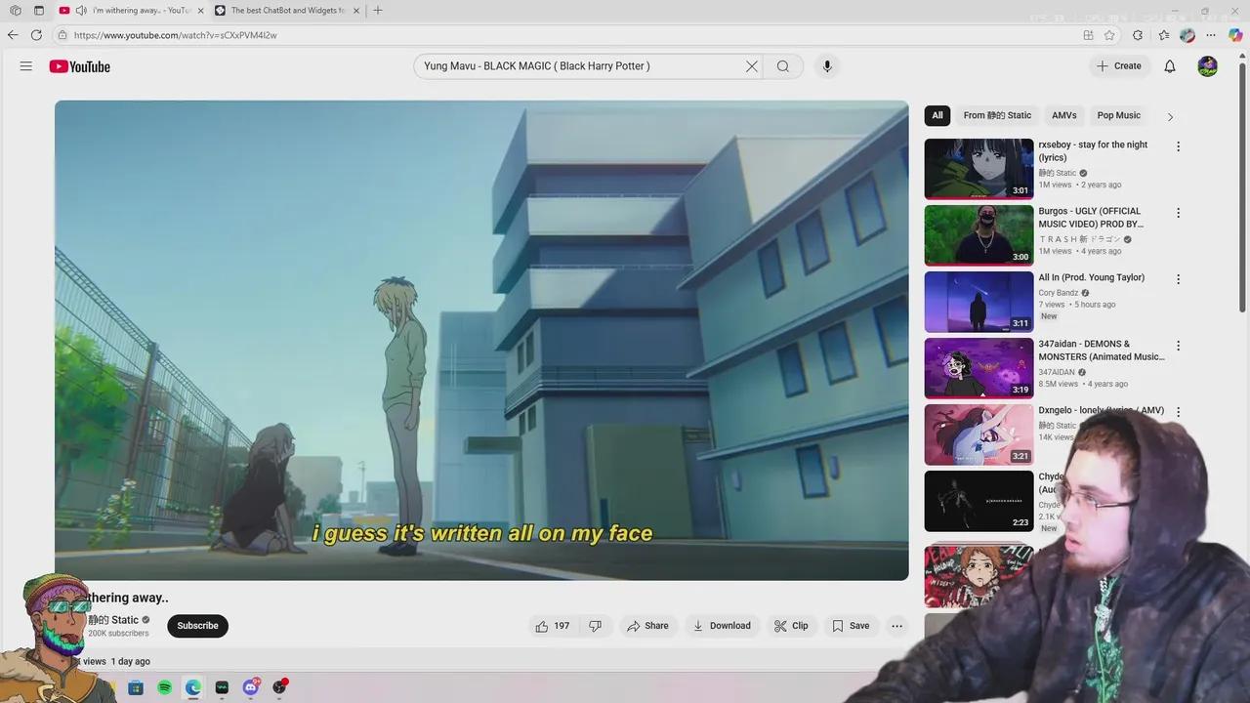Image resolution: width=1250 pixels, height=703 pixels.
Task: Open the Create button
Action: coord(1118,66)
